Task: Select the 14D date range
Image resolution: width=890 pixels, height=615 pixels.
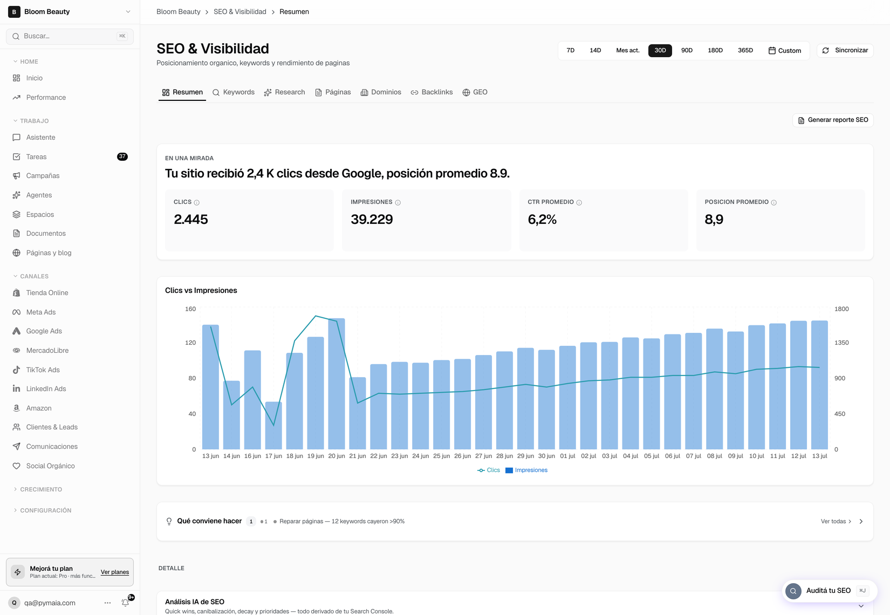Action: point(595,51)
